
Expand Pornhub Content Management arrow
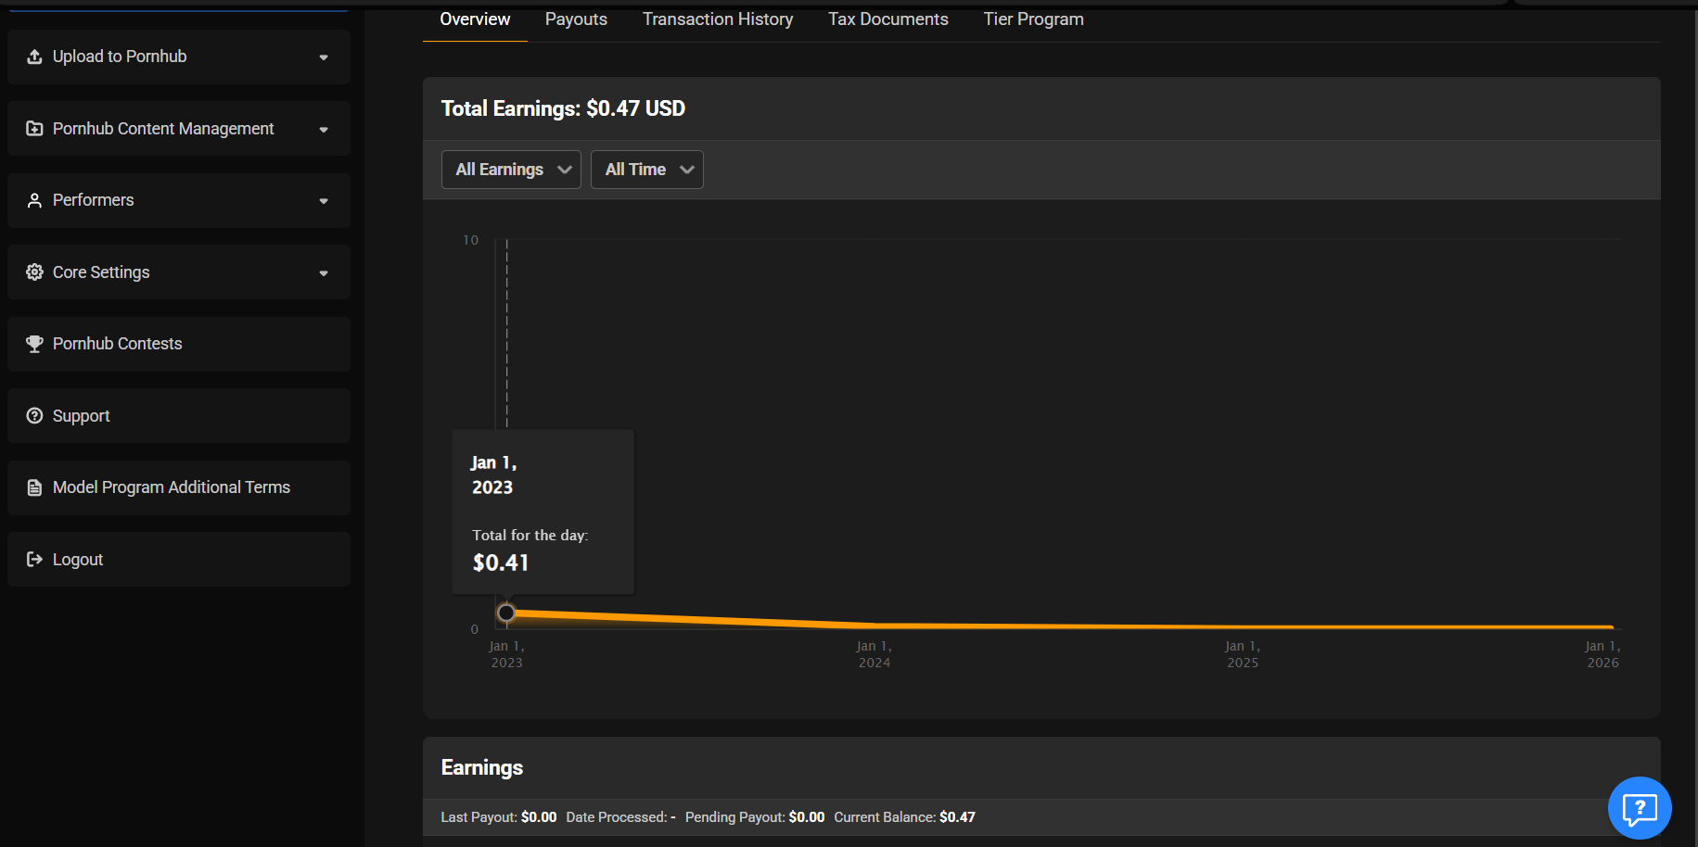pos(324,130)
